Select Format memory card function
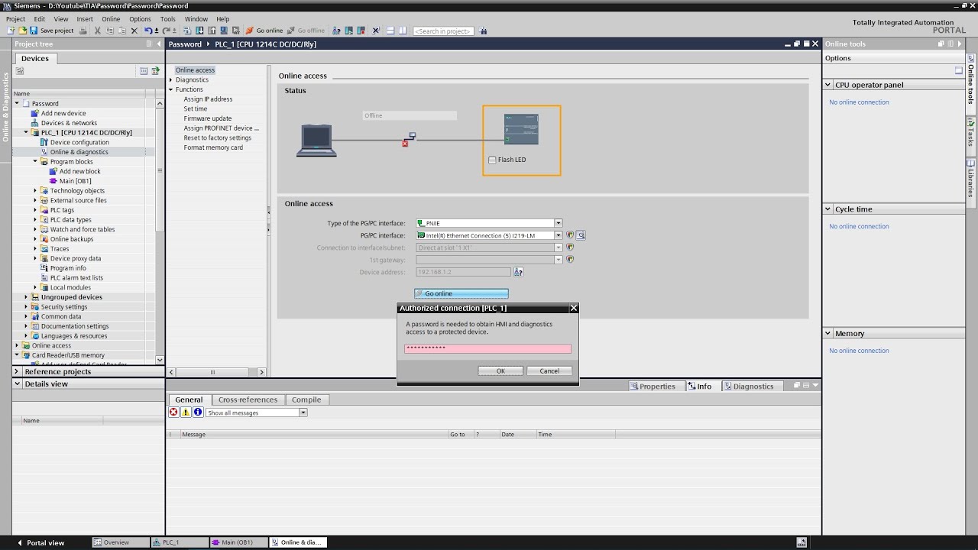This screenshot has height=550, width=978. [x=213, y=147]
